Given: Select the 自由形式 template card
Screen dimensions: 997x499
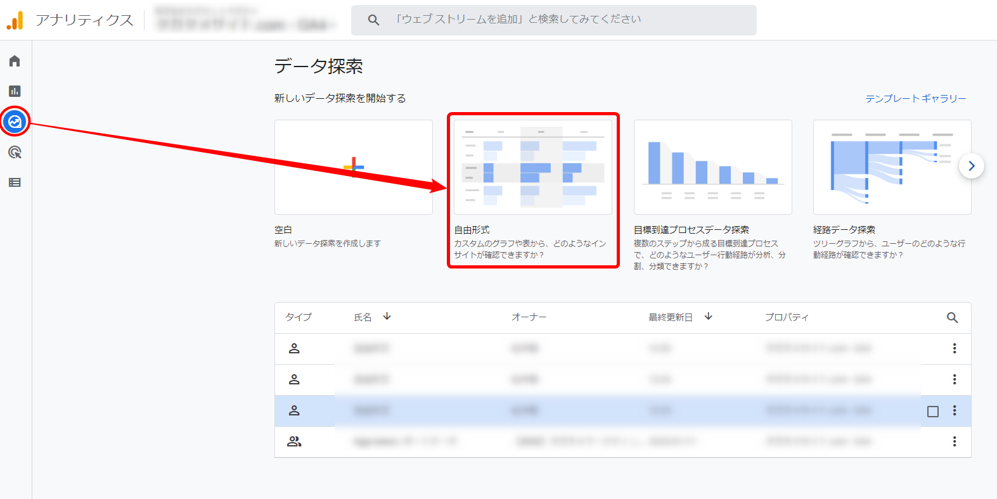Looking at the screenshot, I should point(533,167).
